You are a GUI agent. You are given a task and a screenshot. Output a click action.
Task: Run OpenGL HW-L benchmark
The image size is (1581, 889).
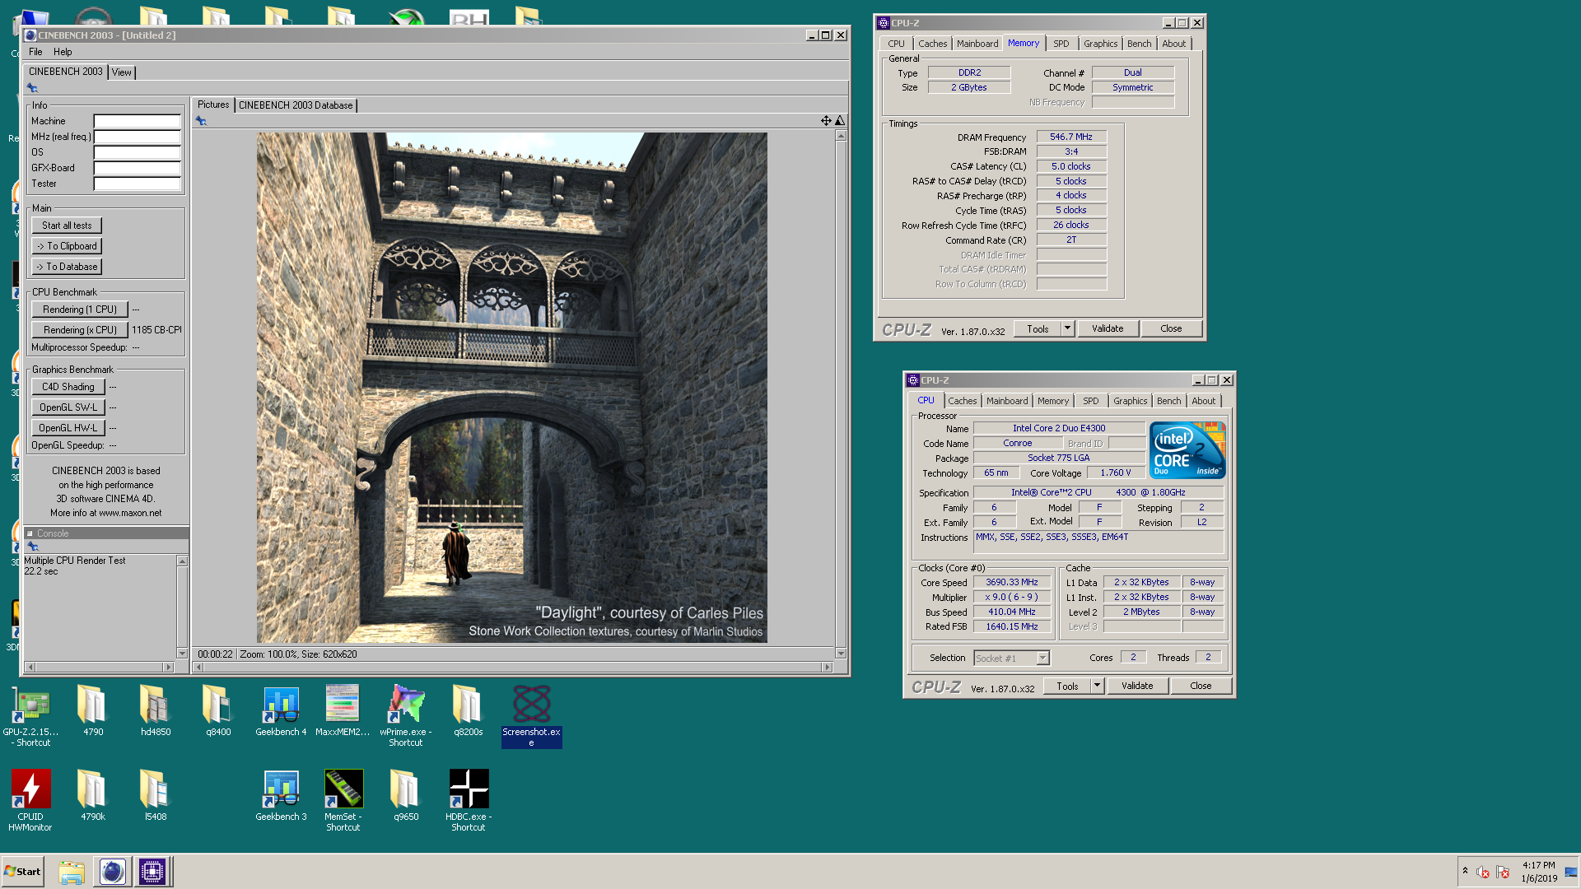[x=68, y=428]
